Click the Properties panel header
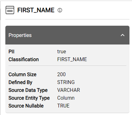This screenshot has width=132, height=115. click(x=67, y=35)
